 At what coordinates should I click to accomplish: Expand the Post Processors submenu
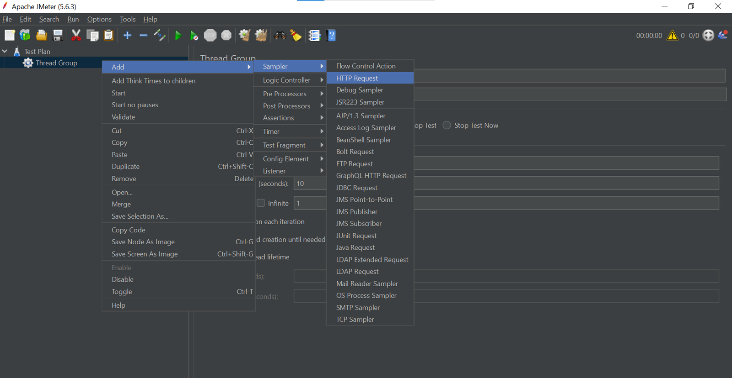[x=290, y=105]
